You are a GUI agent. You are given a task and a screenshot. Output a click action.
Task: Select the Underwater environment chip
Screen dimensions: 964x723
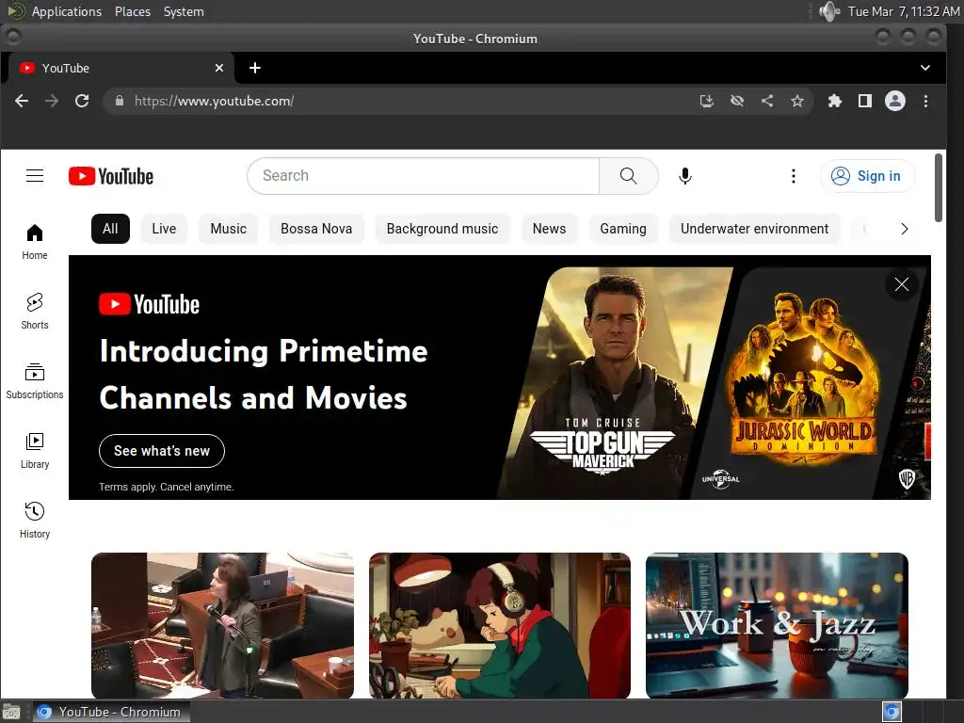pyautogui.click(x=754, y=229)
